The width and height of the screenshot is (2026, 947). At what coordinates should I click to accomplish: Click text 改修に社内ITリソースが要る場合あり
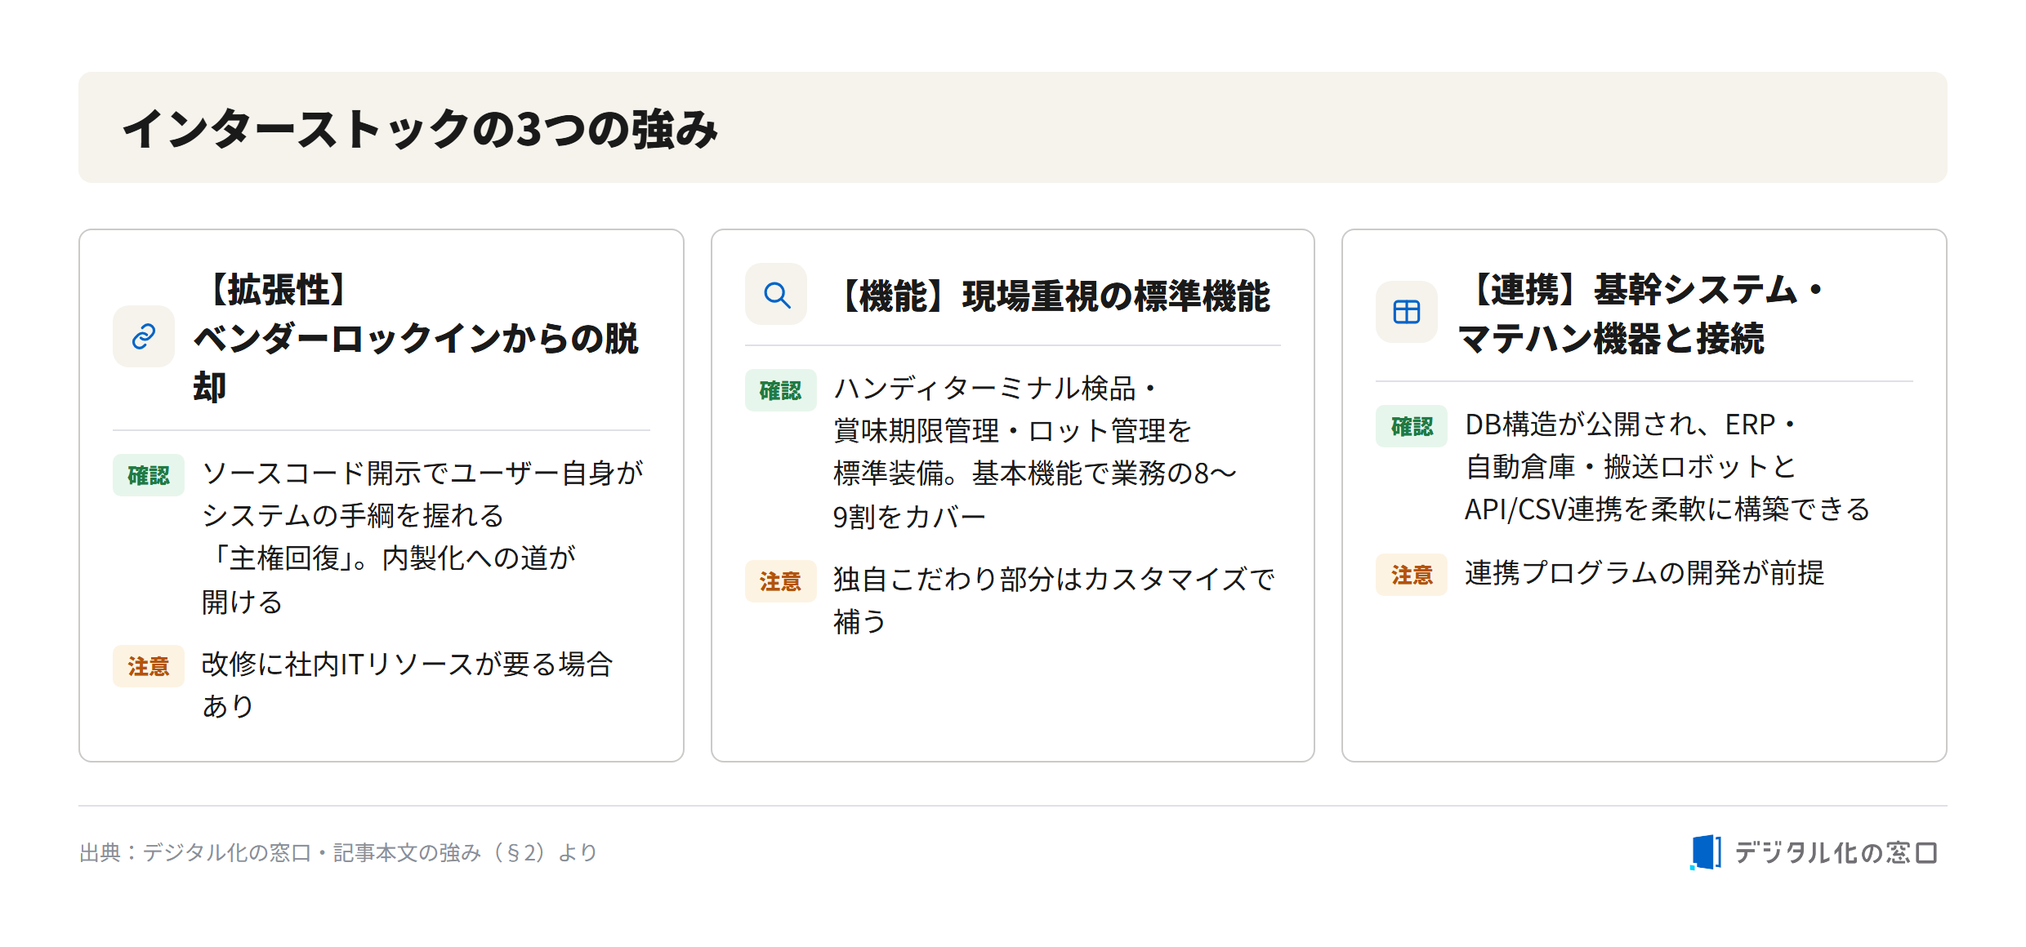407,685
